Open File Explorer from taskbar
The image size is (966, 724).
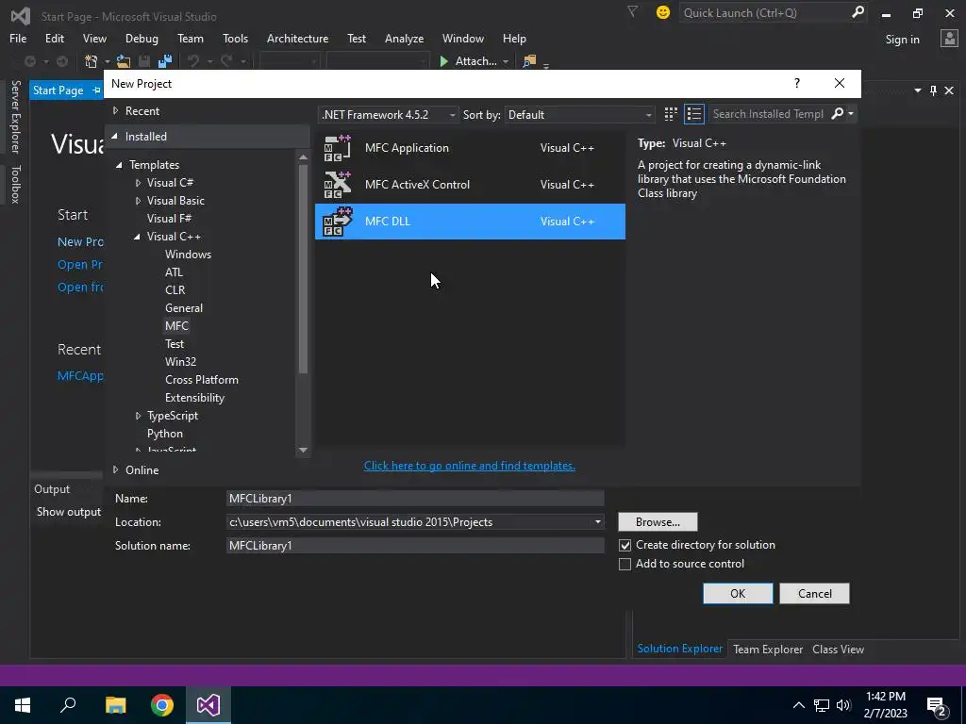point(115,705)
